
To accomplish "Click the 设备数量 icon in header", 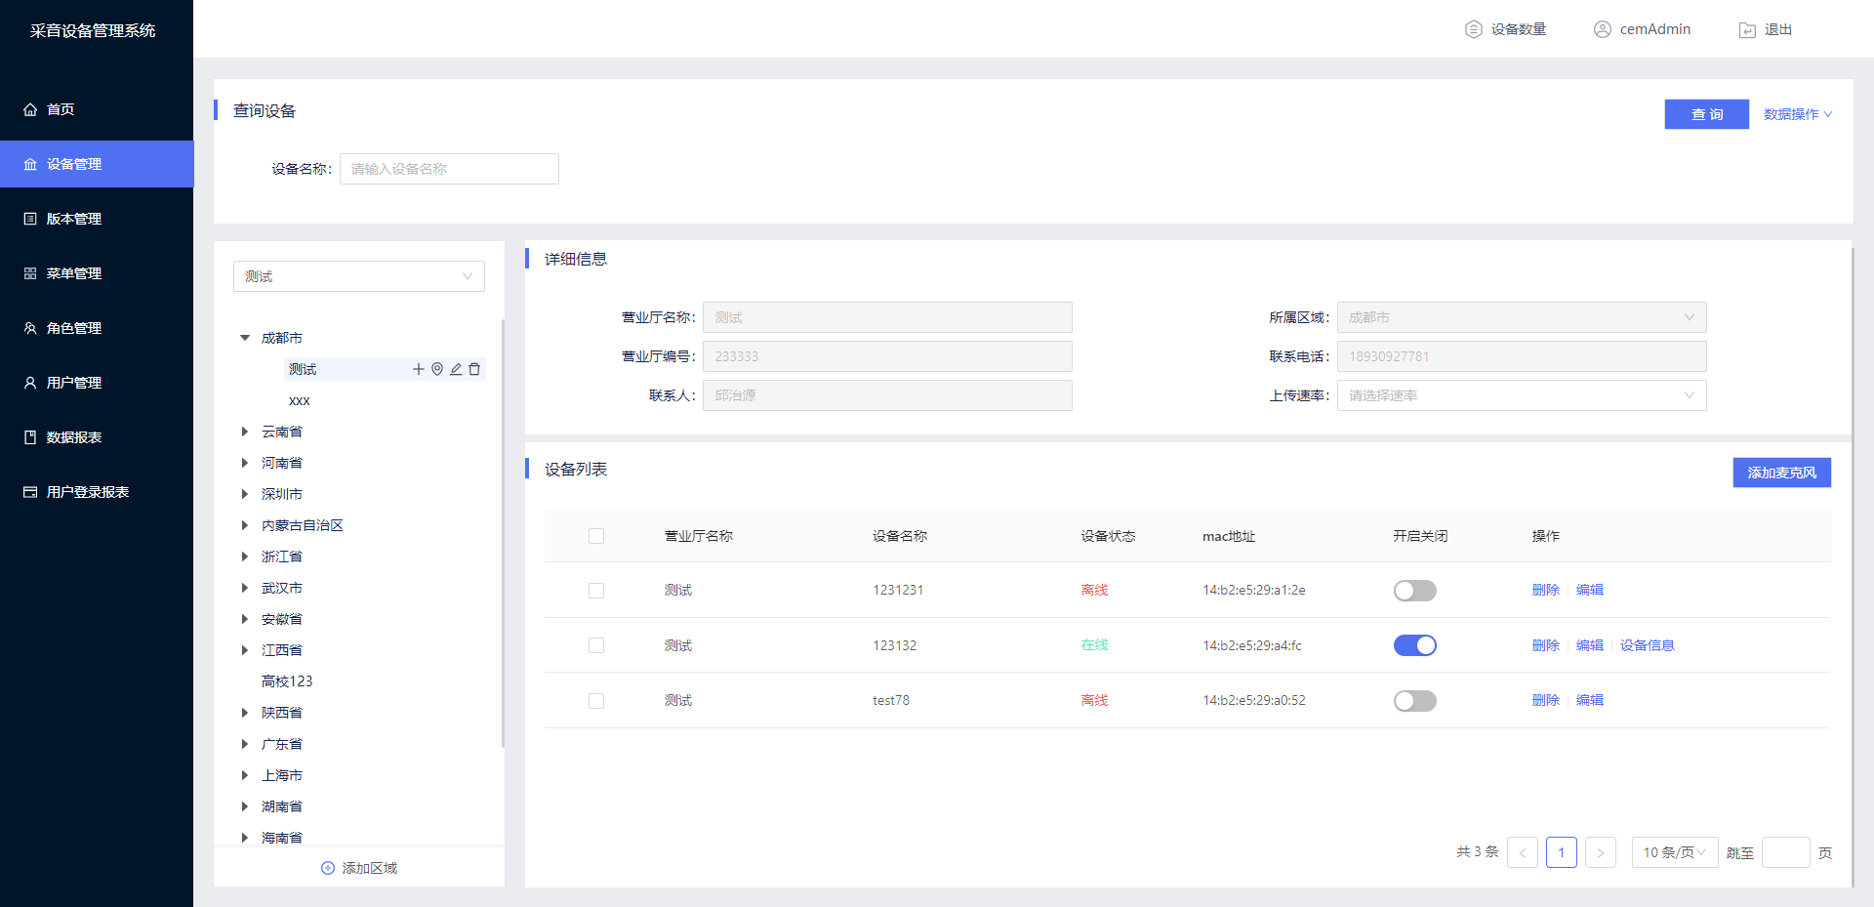I will coord(1474,29).
